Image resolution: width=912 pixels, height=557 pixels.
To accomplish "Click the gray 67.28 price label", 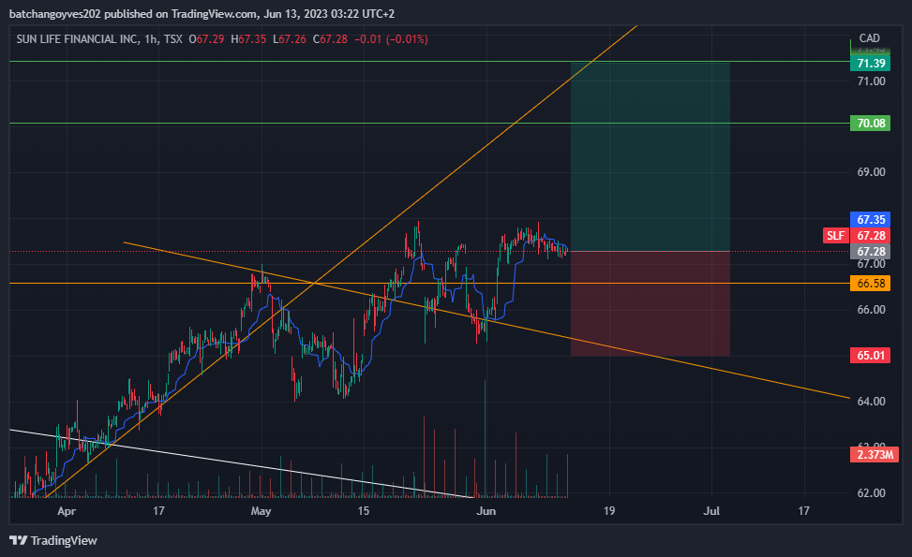I will [x=870, y=252].
